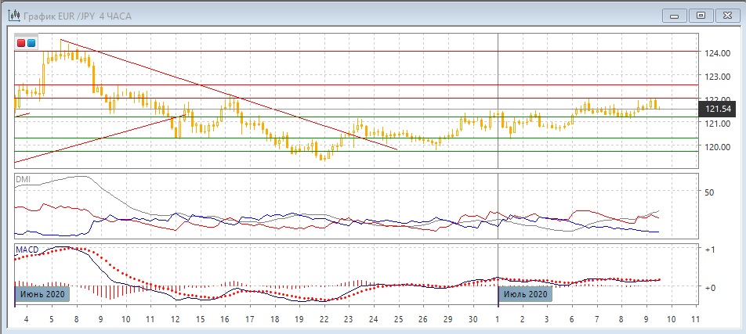
Task: Click date label 19 on time axis
Action: pos(299,319)
